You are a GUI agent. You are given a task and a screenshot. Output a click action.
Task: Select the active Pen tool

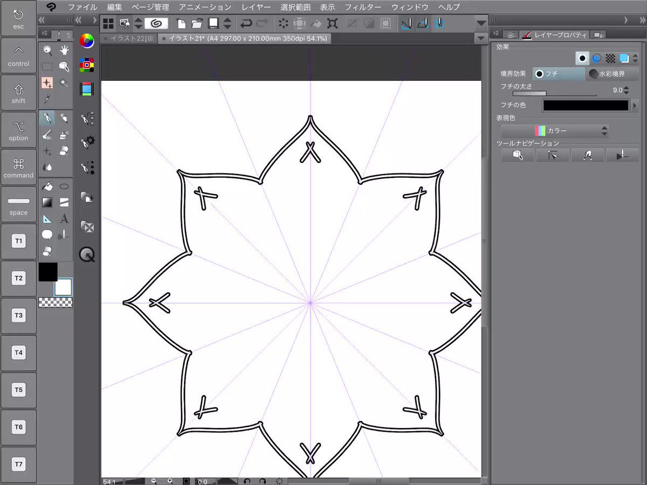(47, 118)
